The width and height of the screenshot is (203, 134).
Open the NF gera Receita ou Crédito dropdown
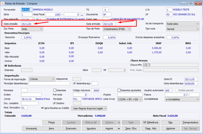tap(89, 108)
